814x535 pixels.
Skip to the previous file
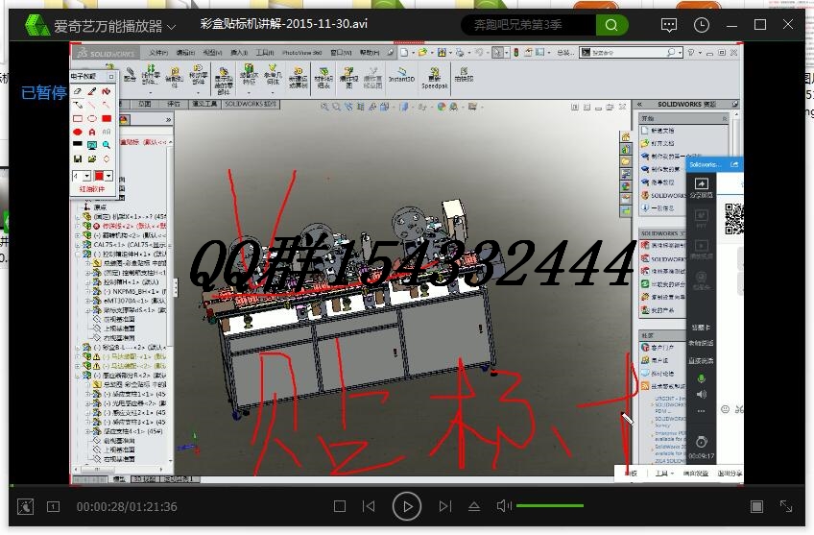coord(369,506)
